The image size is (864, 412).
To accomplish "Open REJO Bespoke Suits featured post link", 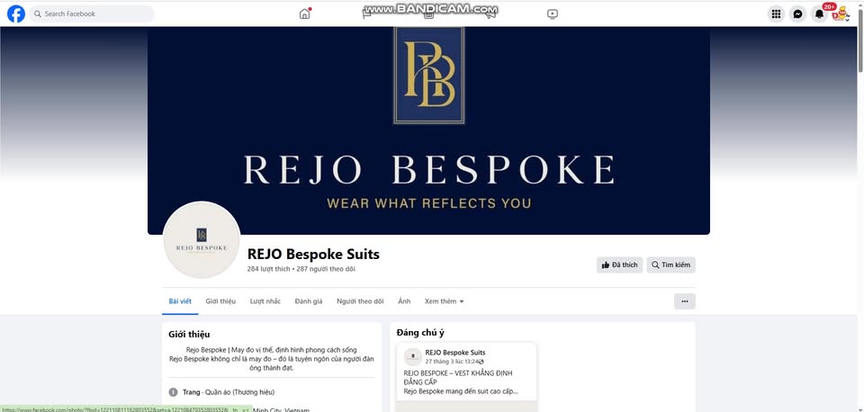I will coord(455,353).
